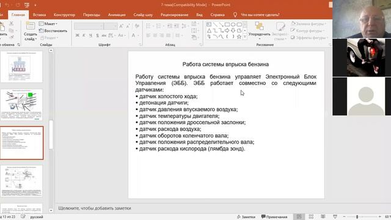The height and width of the screenshot is (220, 391).
Task: Click the Cut scissors icon
Action: point(11,24)
